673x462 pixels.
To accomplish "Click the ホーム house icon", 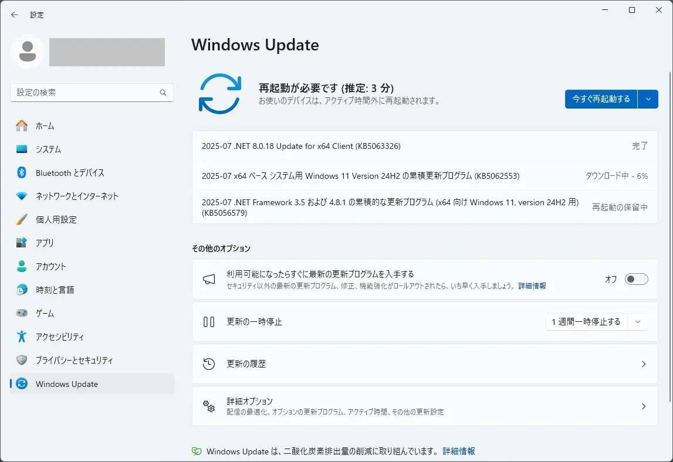I will 22,125.
